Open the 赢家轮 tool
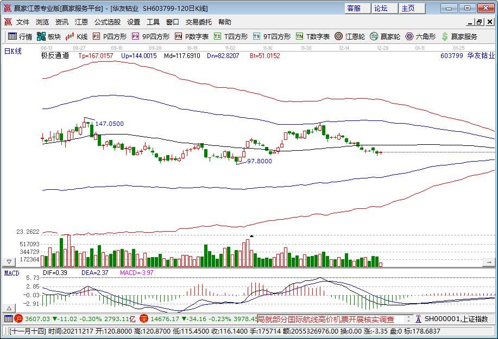The image size is (498, 339). pyautogui.click(x=385, y=36)
